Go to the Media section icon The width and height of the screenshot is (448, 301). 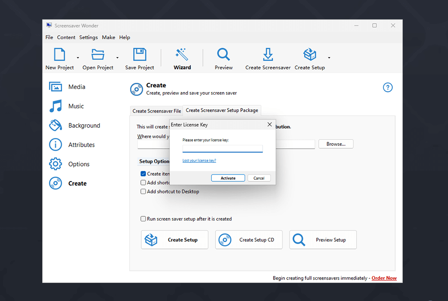56,87
